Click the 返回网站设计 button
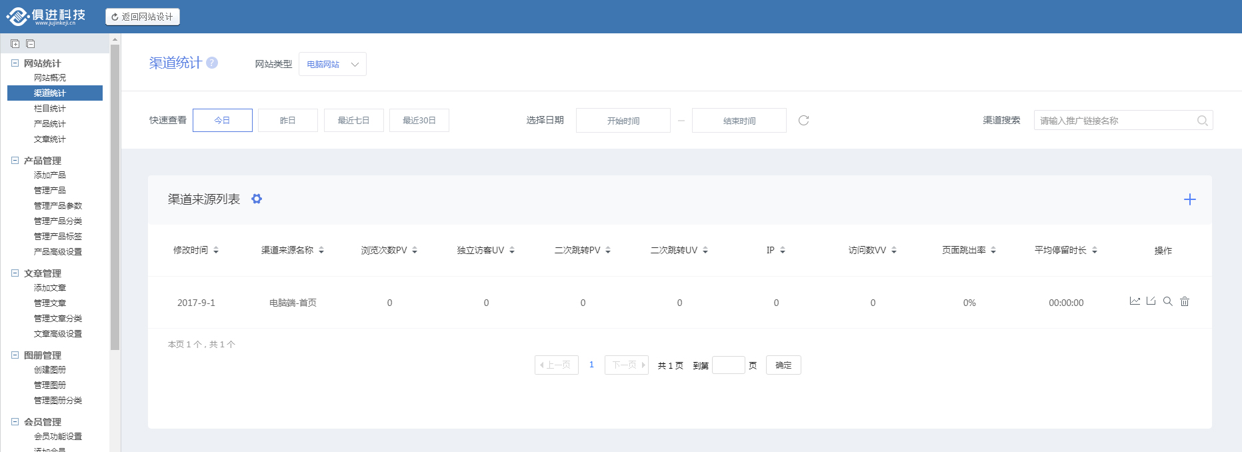Image resolution: width=1242 pixels, height=452 pixels. click(x=143, y=17)
